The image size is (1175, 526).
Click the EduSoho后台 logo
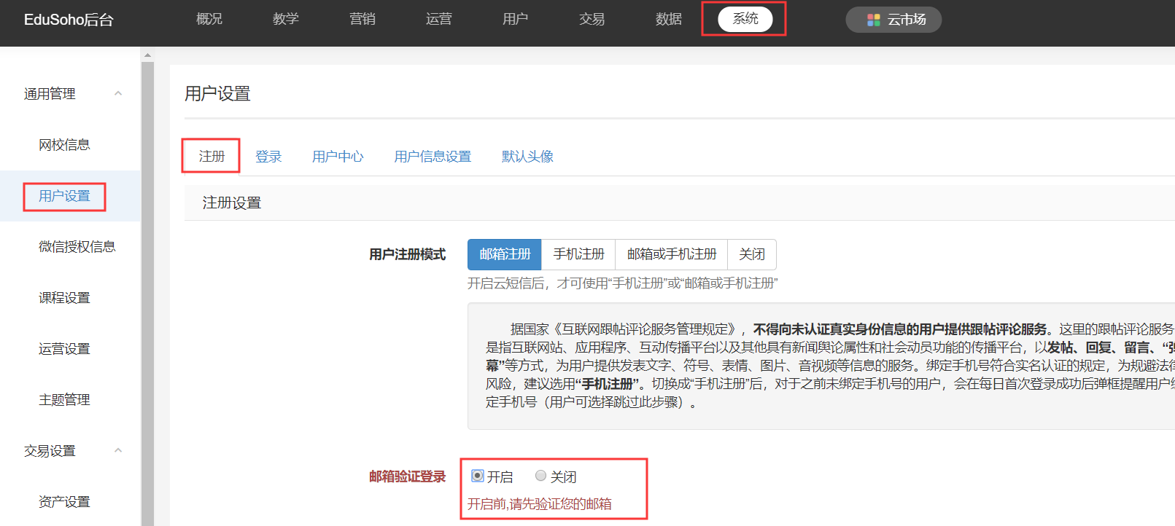coord(69,20)
